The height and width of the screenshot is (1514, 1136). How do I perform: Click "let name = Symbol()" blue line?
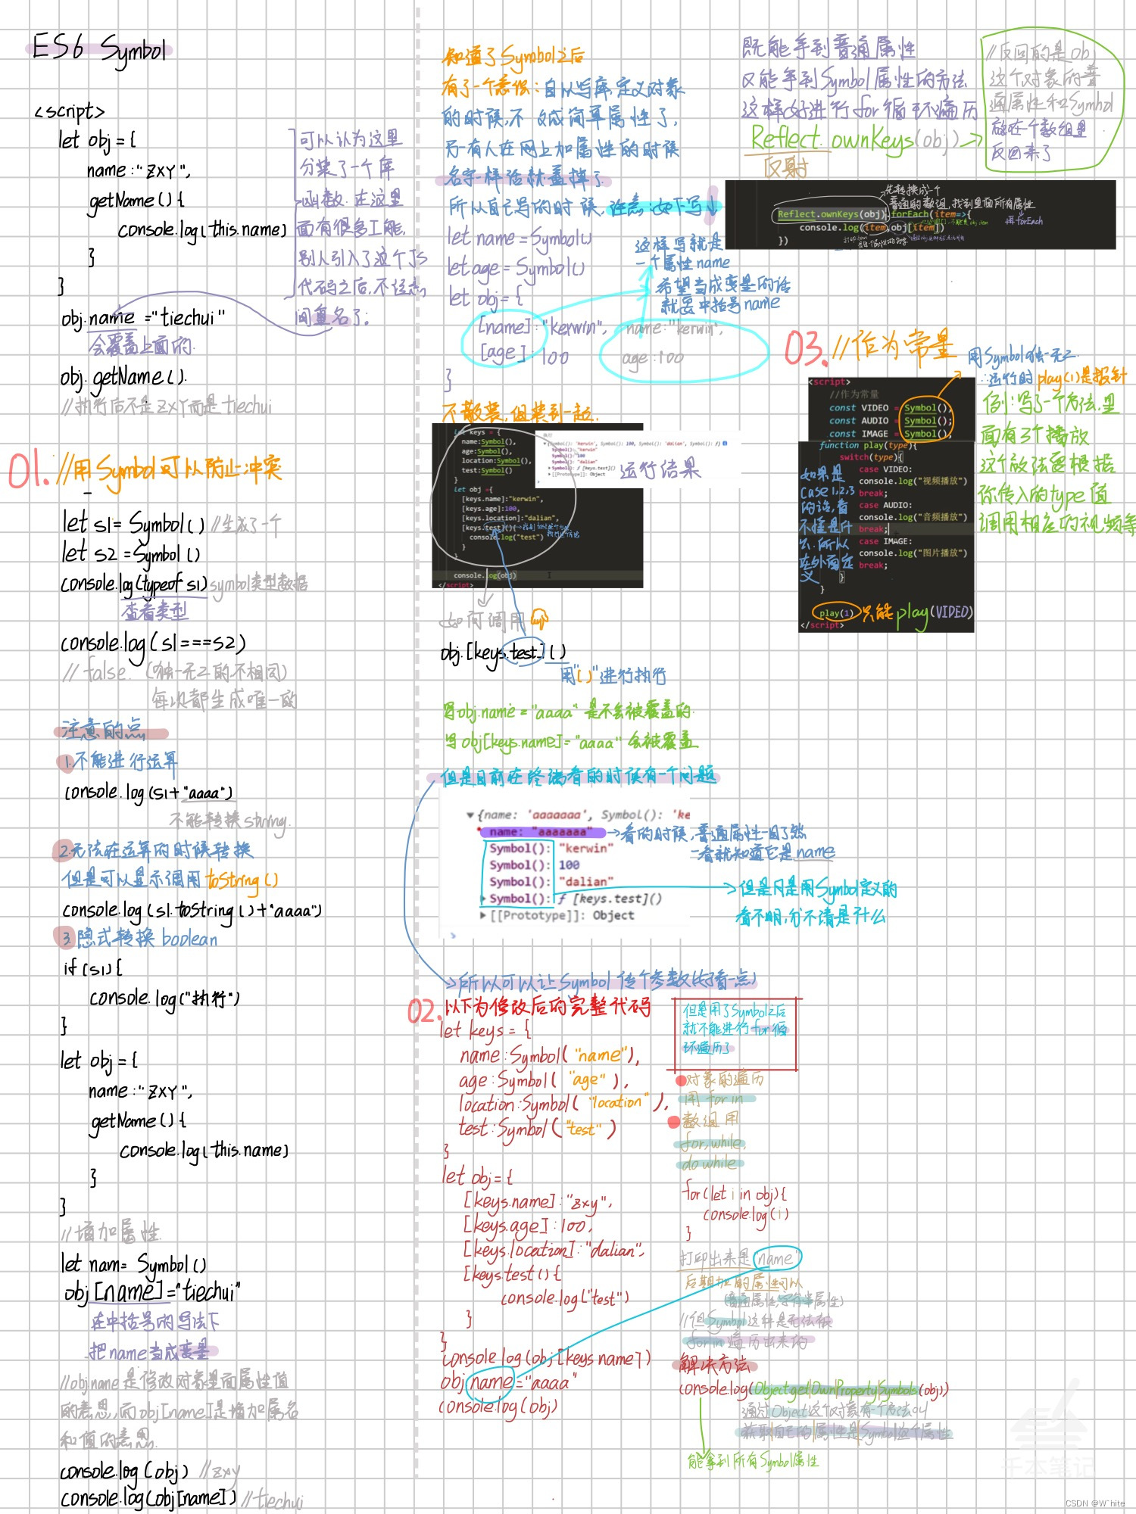520,238
